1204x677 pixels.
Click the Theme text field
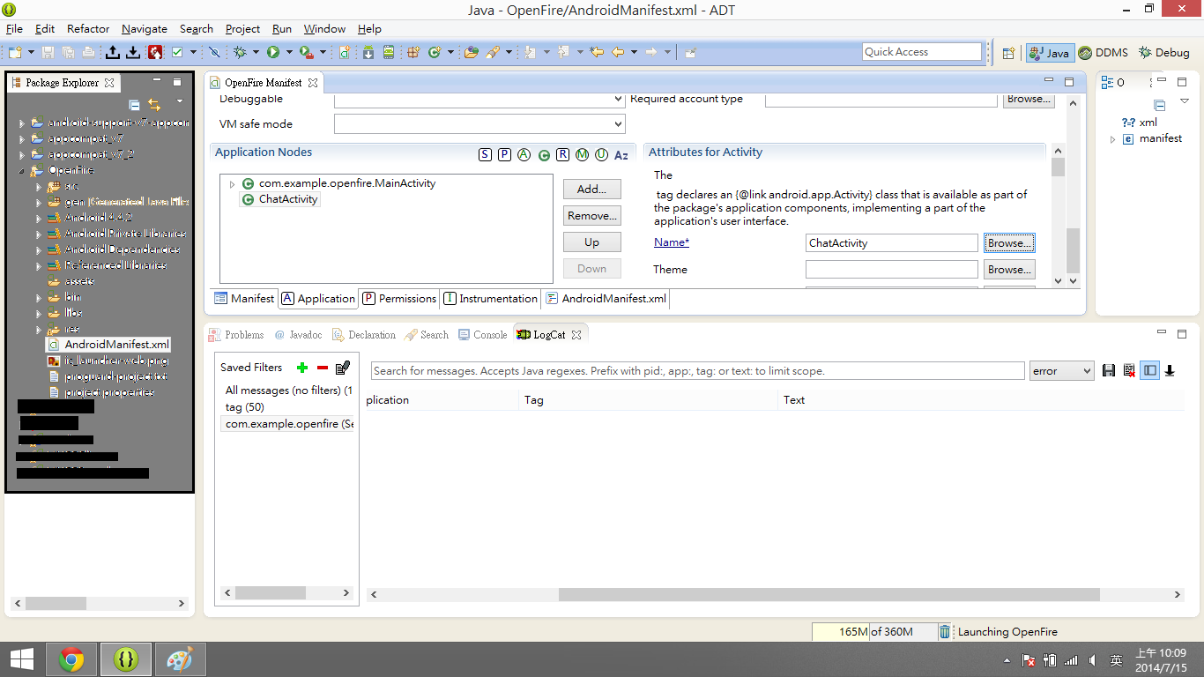(x=891, y=270)
